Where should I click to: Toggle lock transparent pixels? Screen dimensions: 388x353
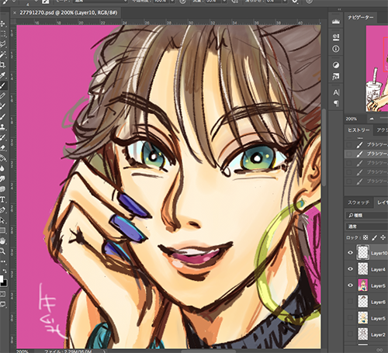pyautogui.click(x=365, y=237)
